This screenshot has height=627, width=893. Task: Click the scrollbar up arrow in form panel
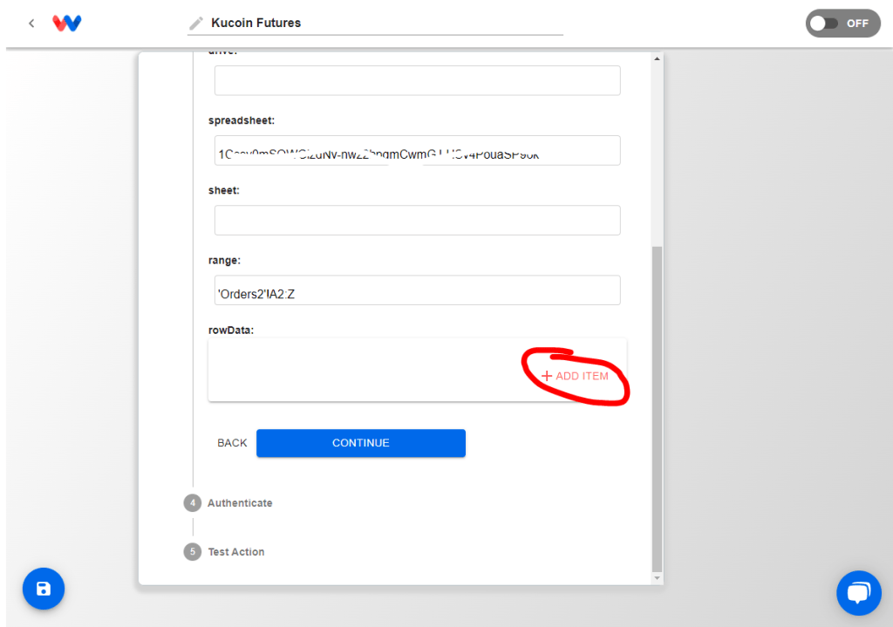tap(658, 58)
